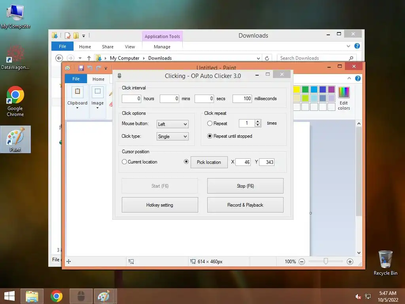Click the search magnifier in Search Downloads
405x304 pixels.
[351, 58]
